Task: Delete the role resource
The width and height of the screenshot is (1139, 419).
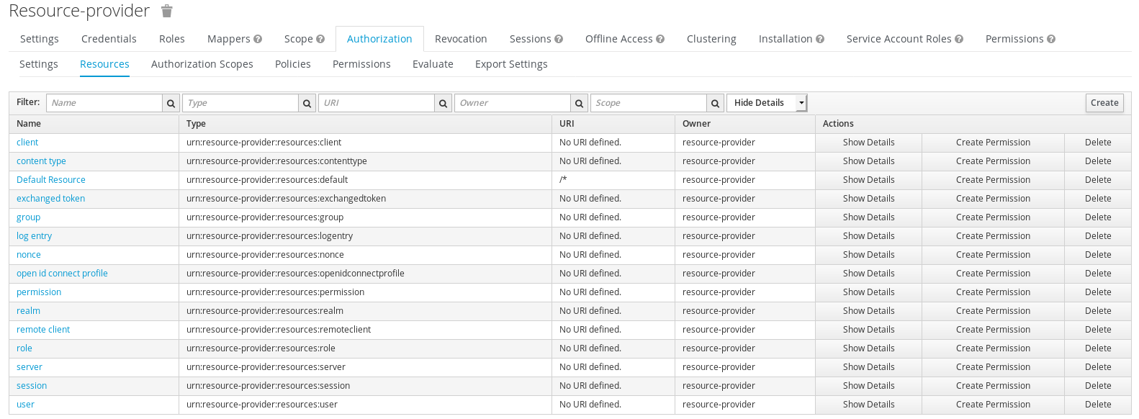Action: 1098,348
